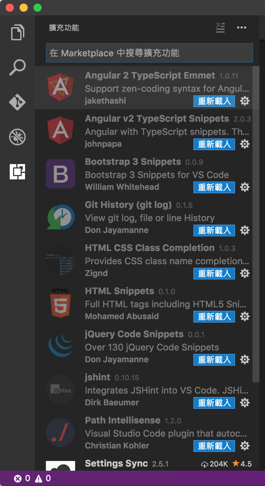The width and height of the screenshot is (265, 486).
Task: Reload Path Intellisense via 重新載入
Action: click(214, 446)
